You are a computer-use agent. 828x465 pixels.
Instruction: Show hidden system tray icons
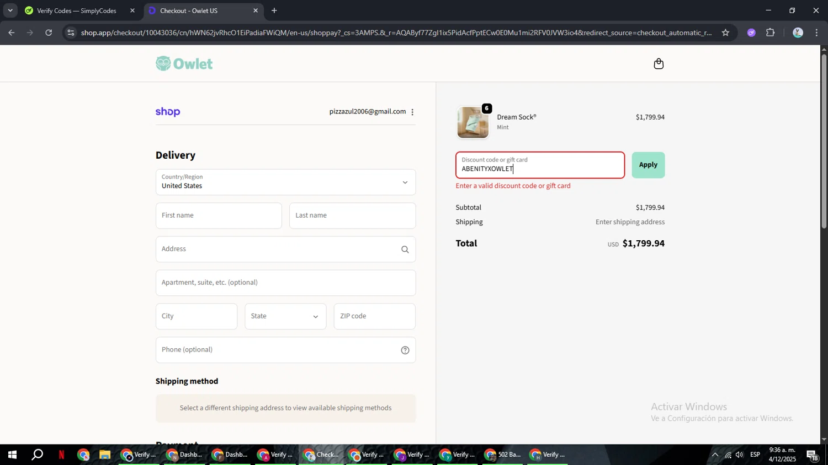pos(715,455)
